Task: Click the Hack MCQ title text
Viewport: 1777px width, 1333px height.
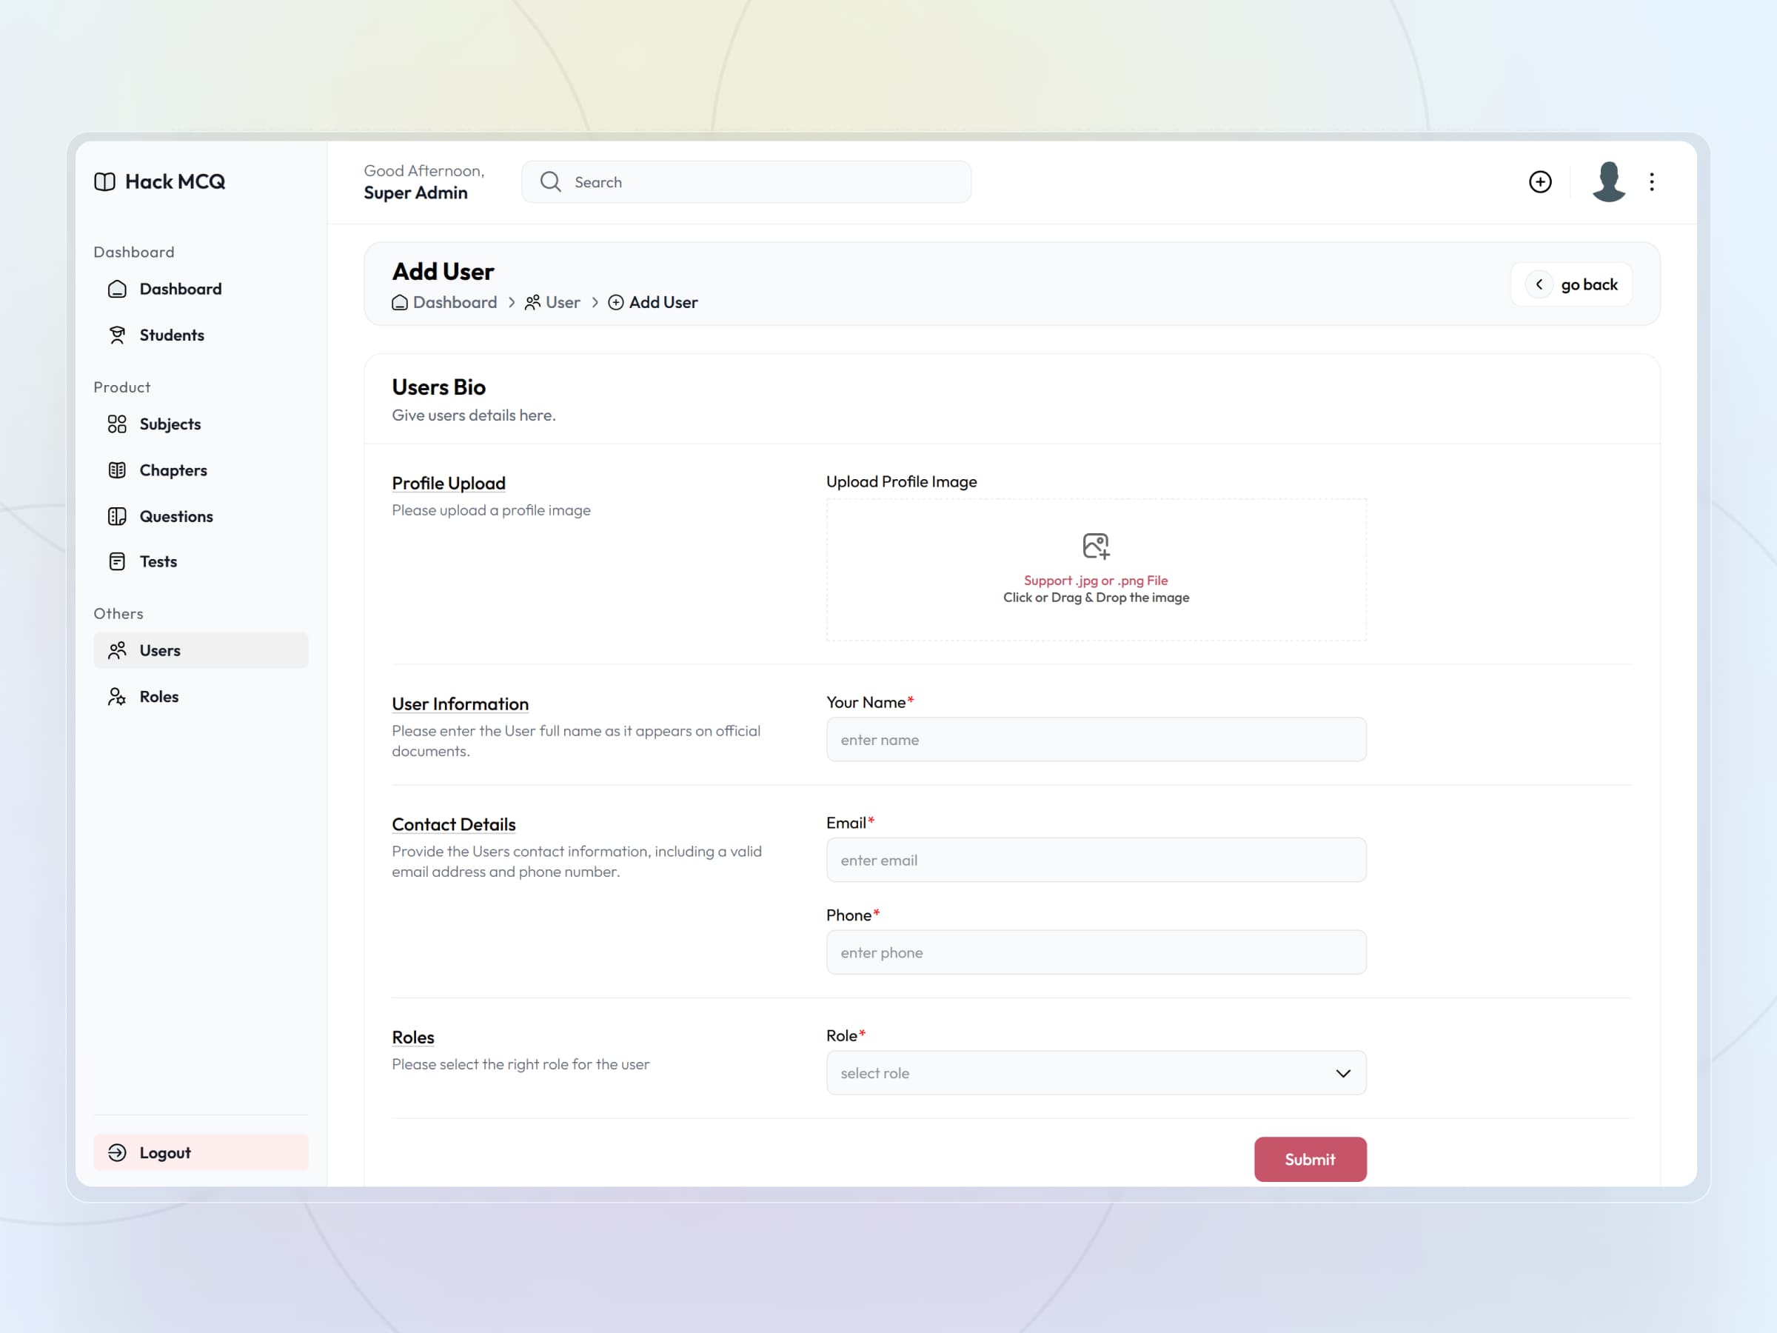Action: point(175,181)
